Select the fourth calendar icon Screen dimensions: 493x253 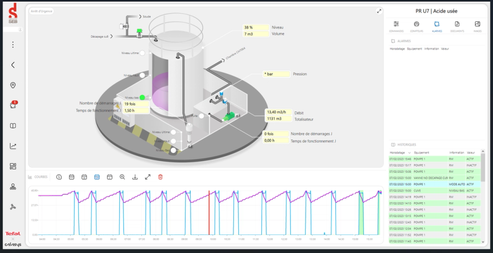click(x=110, y=177)
